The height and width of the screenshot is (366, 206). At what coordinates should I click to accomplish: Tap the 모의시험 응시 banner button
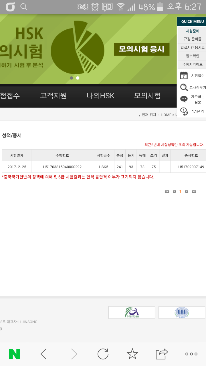tap(142, 49)
